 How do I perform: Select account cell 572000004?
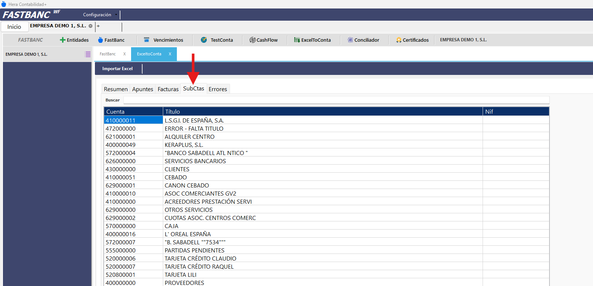pos(133,153)
